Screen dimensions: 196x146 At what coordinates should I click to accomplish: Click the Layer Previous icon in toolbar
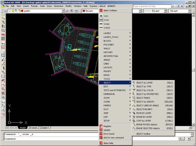click(x=72, y=11)
